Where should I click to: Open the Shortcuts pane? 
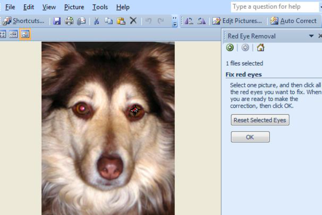coord(24,21)
